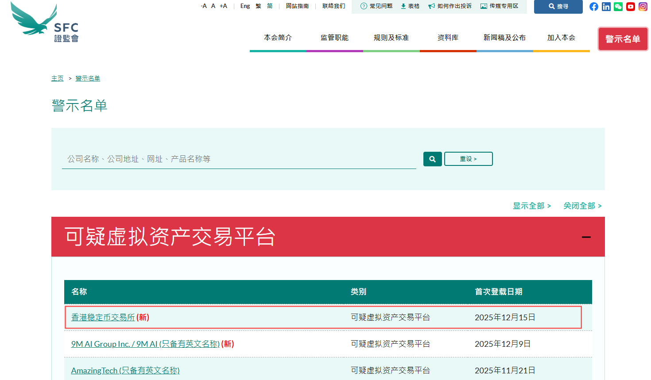
Task: Open the 香港稳定币交易所 entry link
Action: [103, 317]
